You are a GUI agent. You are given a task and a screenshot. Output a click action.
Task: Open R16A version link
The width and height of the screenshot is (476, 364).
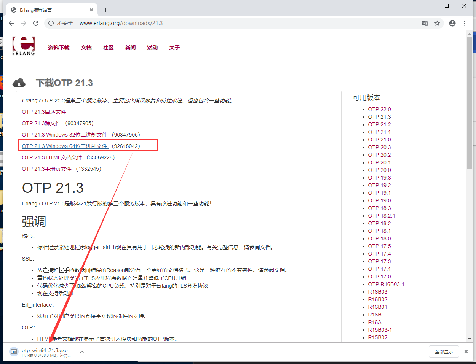pyautogui.click(x=375, y=322)
